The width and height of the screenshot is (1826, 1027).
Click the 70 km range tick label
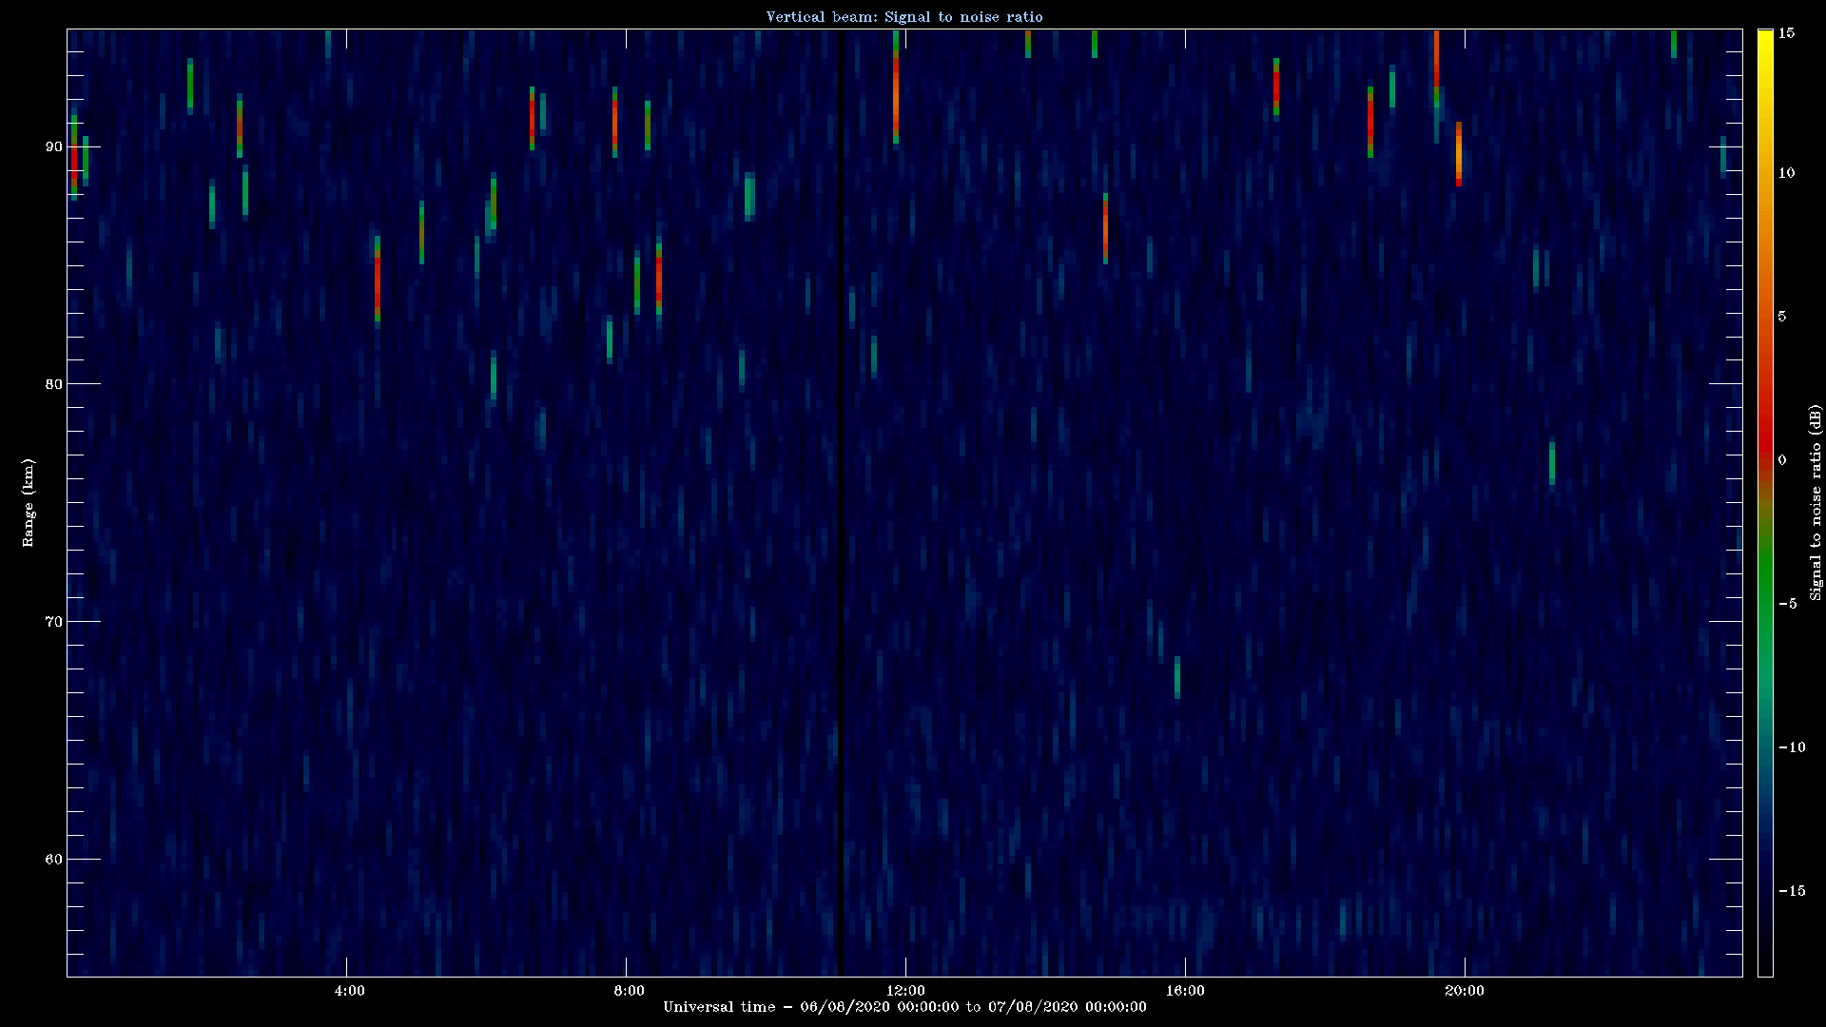click(53, 622)
